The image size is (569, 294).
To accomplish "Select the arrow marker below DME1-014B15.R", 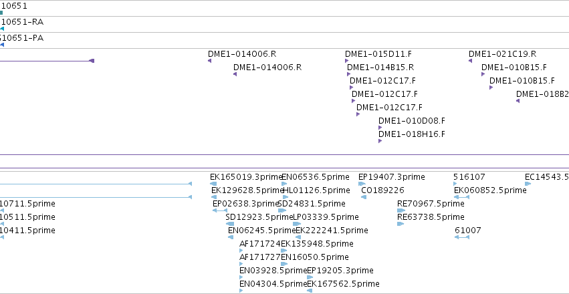I will pos(349,74).
